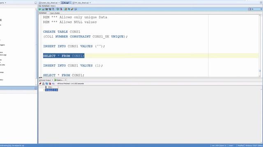Open the History view
Viewport: 263px width, 147px height.
pos(53,6)
